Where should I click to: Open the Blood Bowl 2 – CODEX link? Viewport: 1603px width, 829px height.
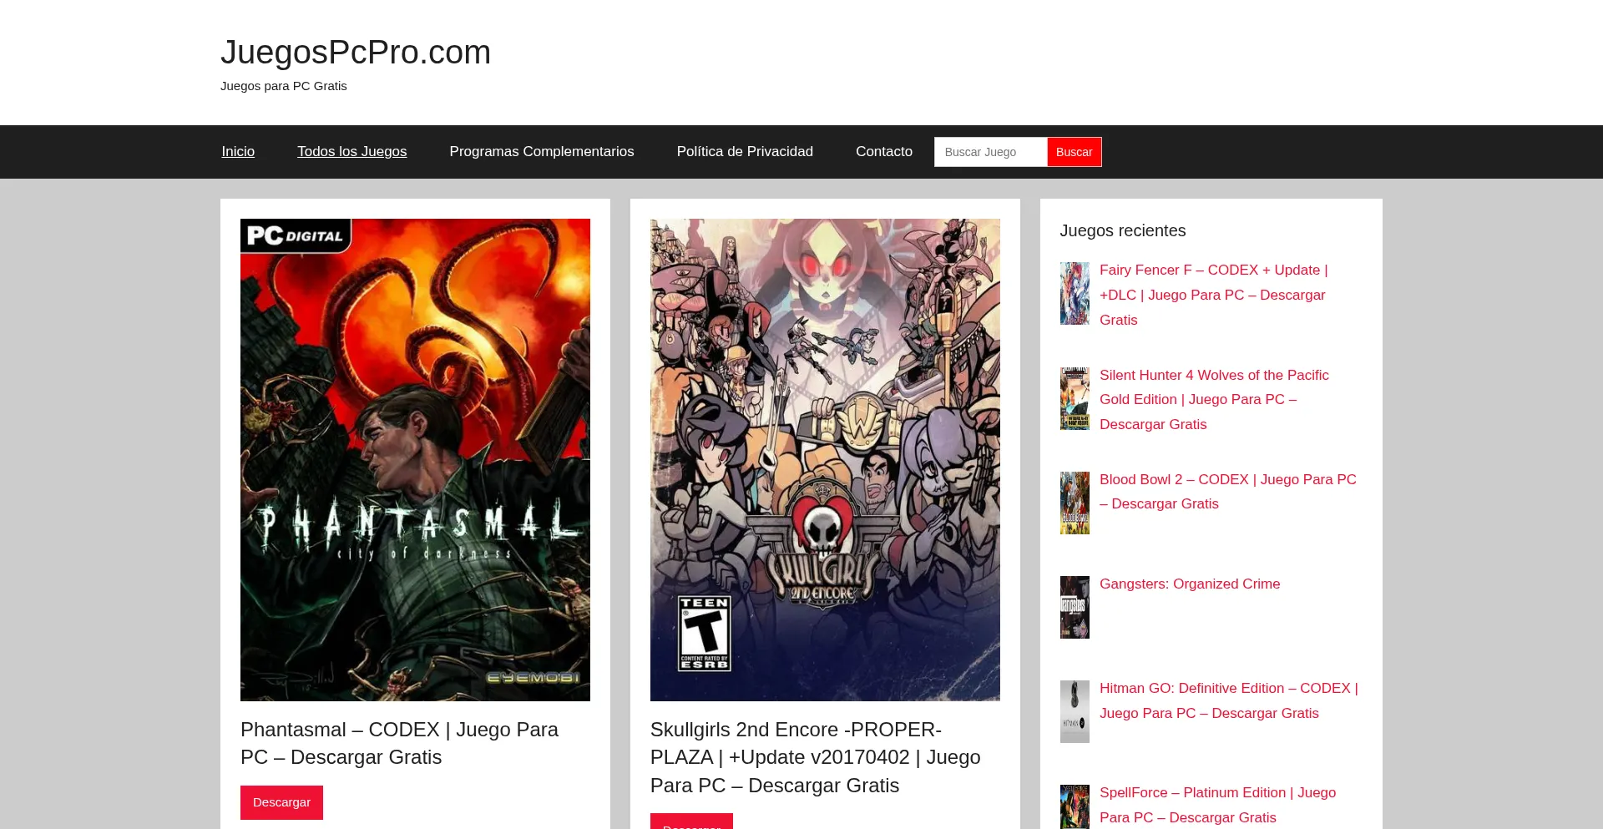click(1228, 492)
